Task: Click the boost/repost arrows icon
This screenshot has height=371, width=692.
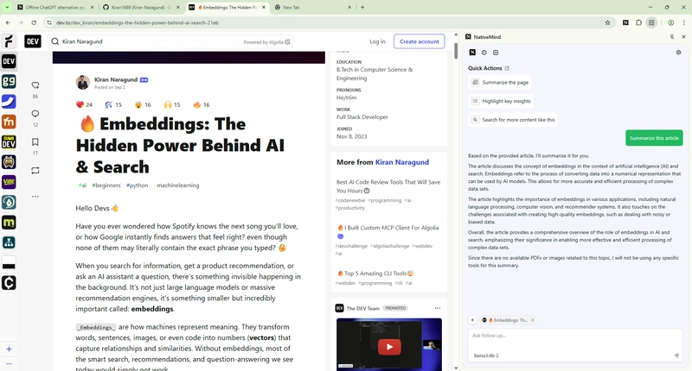Action: coord(35,170)
